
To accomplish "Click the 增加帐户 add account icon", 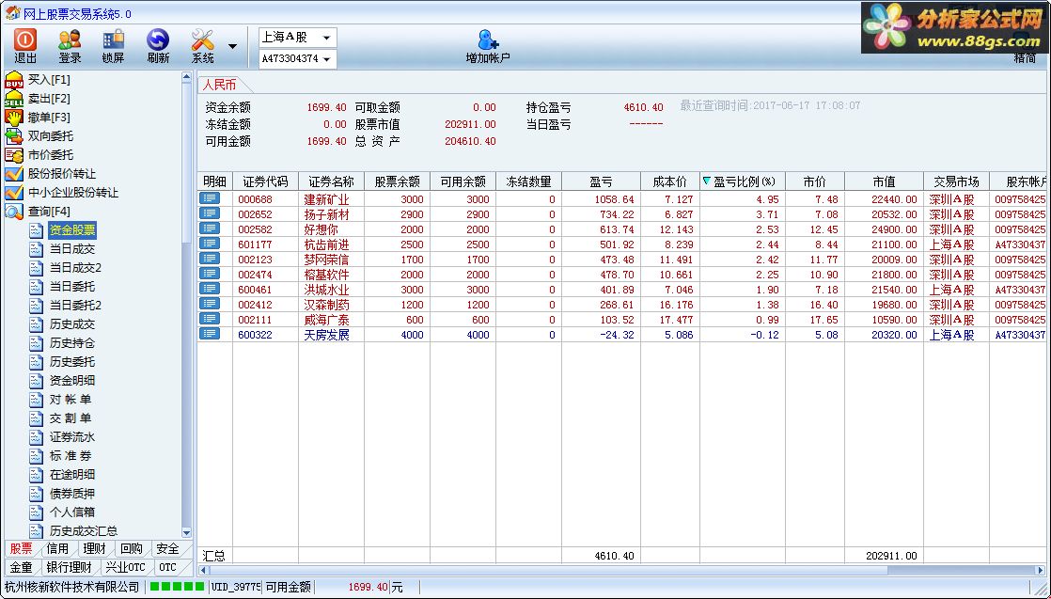I will [488, 46].
